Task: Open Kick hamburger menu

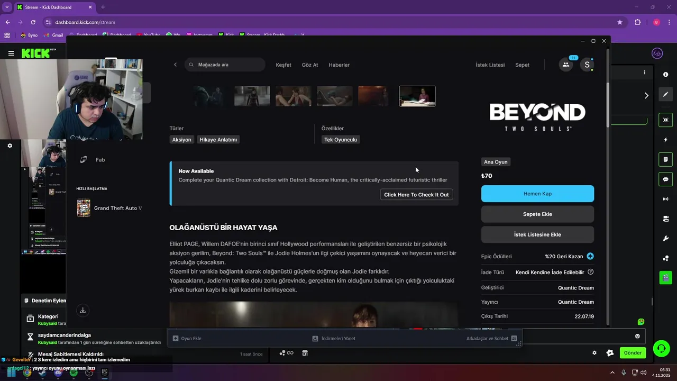Action: 11,53
